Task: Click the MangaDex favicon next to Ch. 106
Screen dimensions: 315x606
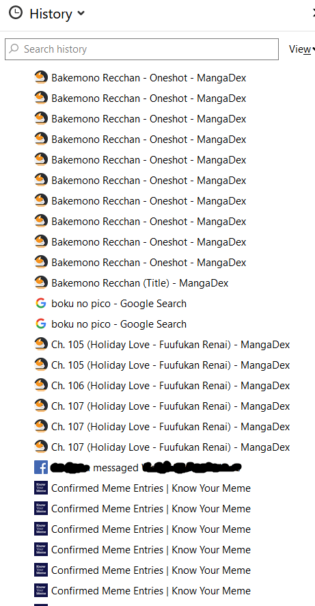Action: point(41,385)
